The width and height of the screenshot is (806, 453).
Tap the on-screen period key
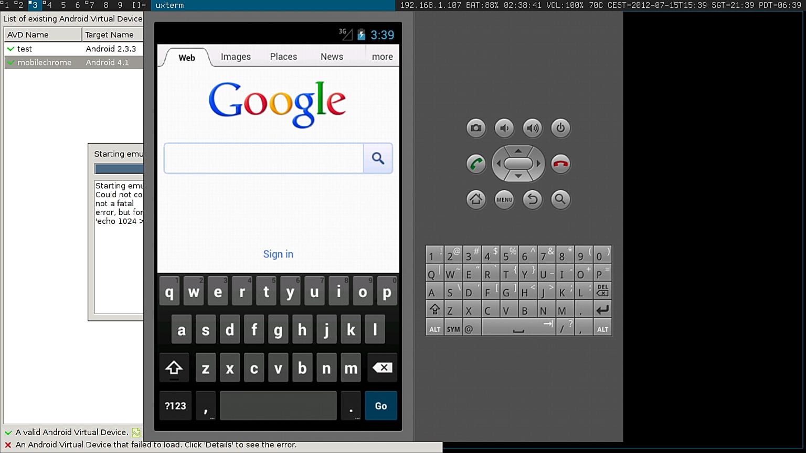pyautogui.click(x=351, y=406)
